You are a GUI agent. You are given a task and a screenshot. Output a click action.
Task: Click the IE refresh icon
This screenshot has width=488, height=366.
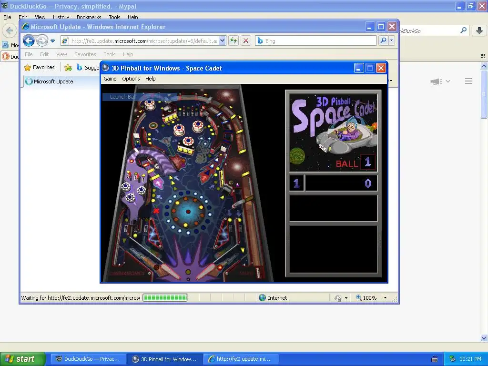234,41
